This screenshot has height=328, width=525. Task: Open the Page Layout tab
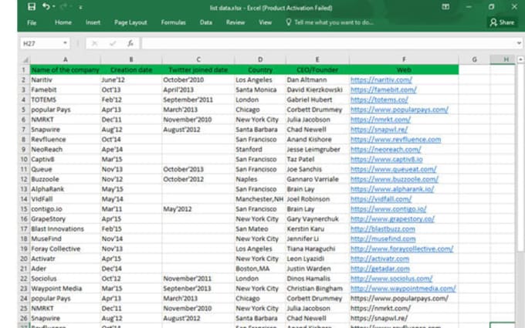tap(130, 22)
